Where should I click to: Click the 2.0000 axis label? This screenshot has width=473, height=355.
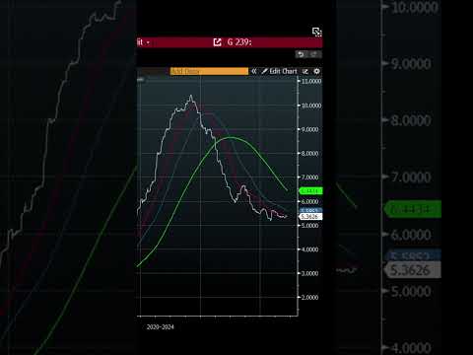309,298
